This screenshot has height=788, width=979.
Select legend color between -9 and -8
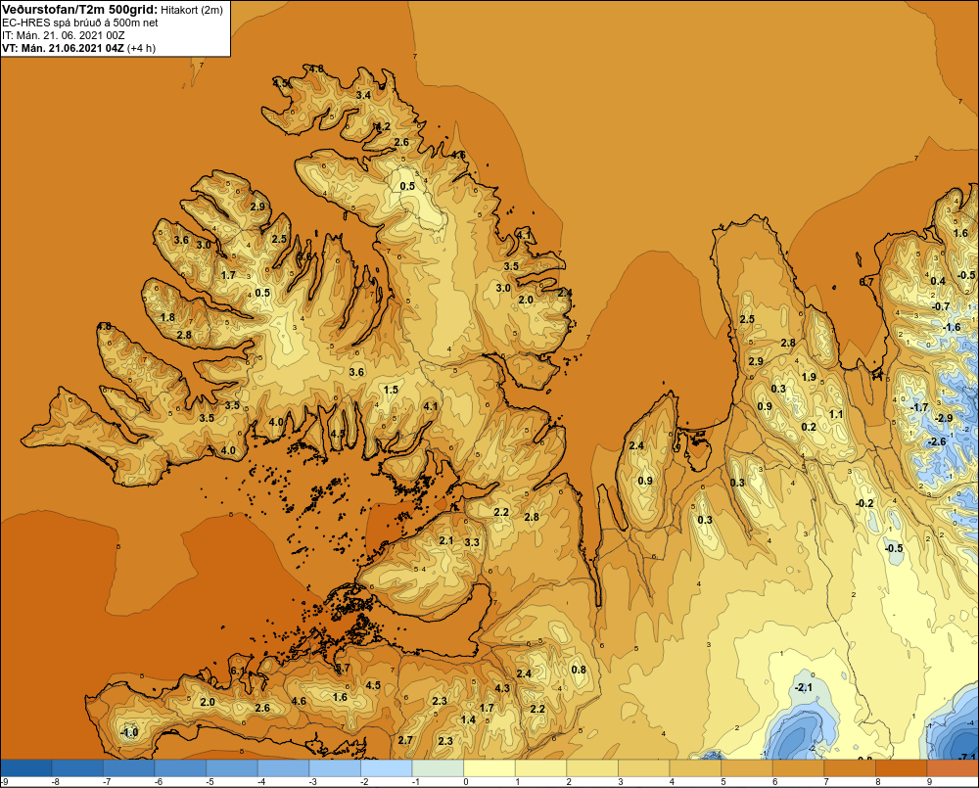coord(26,768)
